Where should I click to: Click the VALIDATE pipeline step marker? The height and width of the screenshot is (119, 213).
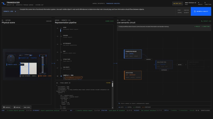(x=61, y=68)
